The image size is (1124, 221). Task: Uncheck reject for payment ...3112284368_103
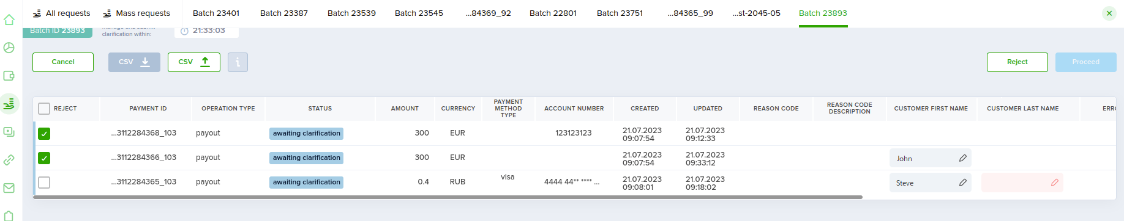(x=44, y=134)
